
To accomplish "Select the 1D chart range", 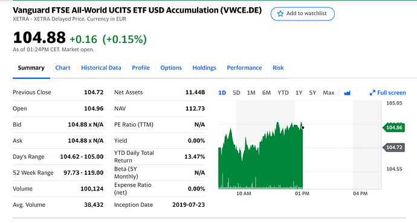I will (x=222, y=93).
